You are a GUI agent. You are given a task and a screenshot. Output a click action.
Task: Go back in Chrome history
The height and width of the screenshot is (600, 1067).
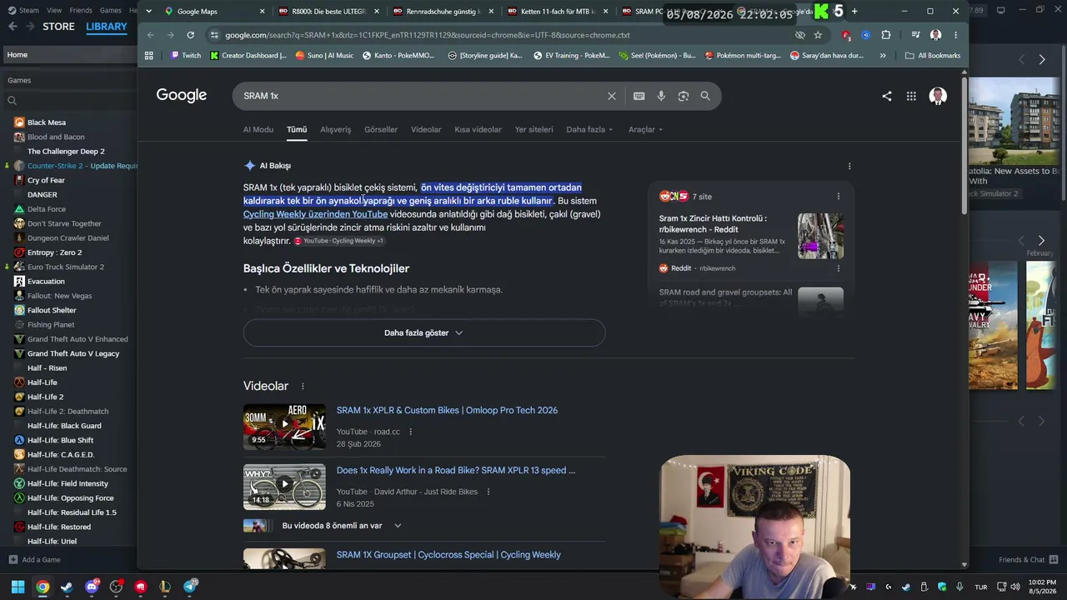point(151,35)
